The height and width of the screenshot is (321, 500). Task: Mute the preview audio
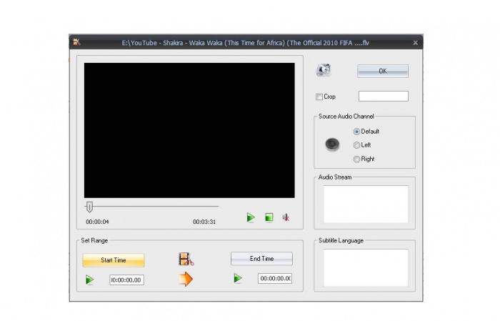(286, 217)
